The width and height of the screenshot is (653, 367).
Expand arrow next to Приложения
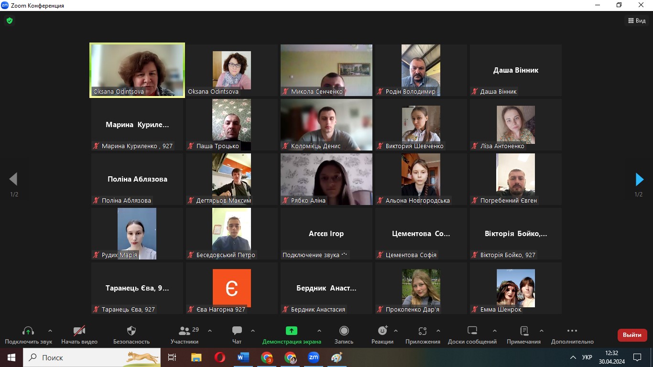[438, 331]
